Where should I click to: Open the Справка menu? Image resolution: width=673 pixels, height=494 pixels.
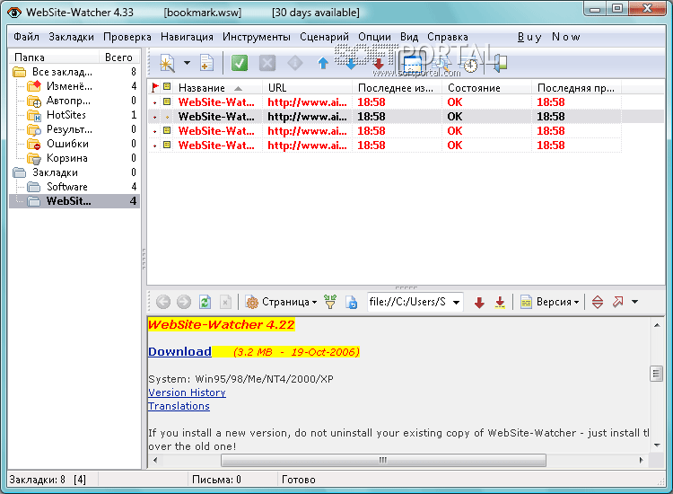point(447,37)
